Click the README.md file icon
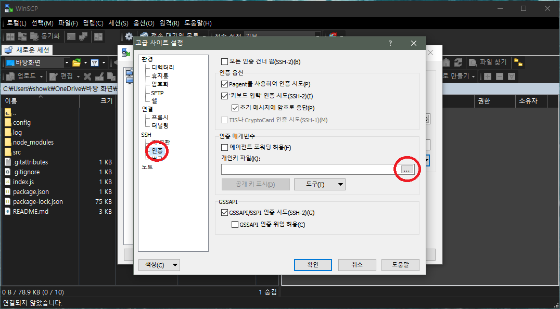 [8, 212]
